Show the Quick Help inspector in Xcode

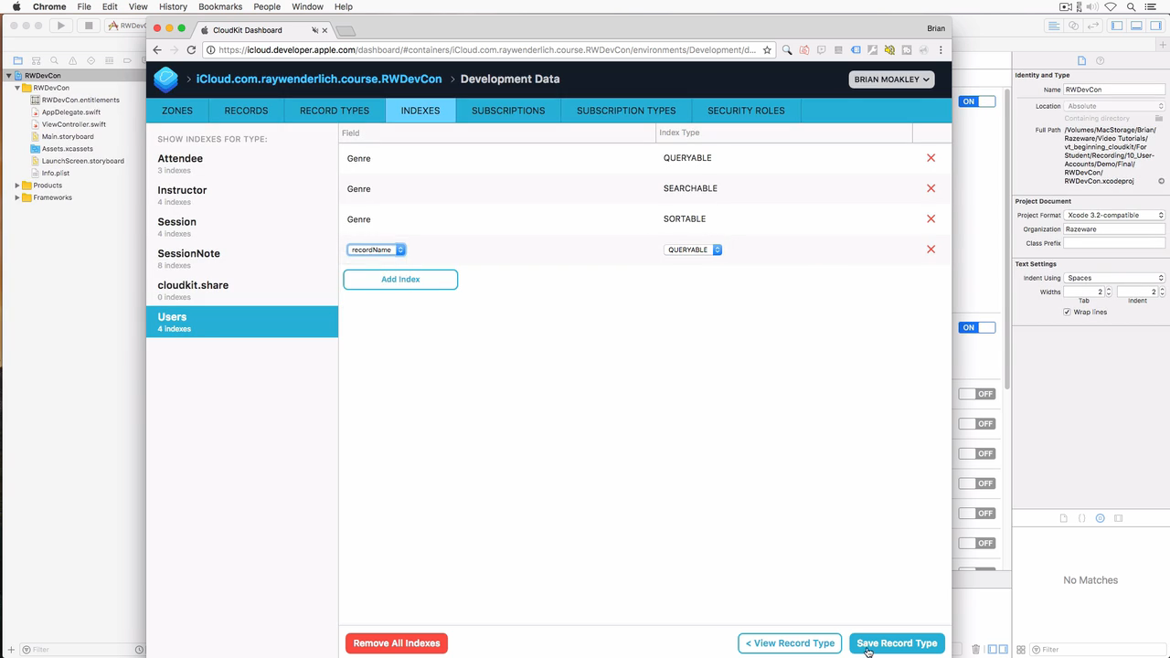point(1100,60)
